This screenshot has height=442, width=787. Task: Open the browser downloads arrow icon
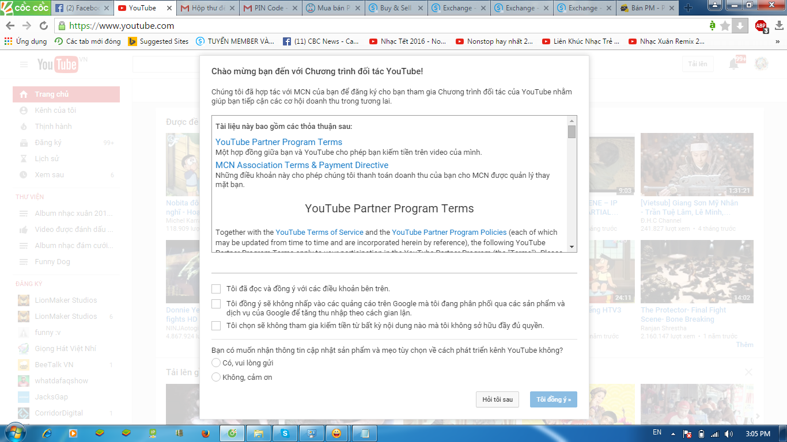(780, 26)
